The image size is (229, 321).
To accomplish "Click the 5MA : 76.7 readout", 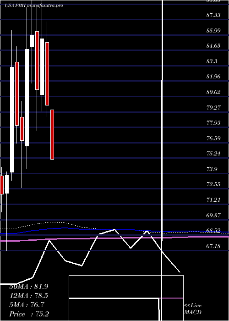I will (x=27, y=305).
